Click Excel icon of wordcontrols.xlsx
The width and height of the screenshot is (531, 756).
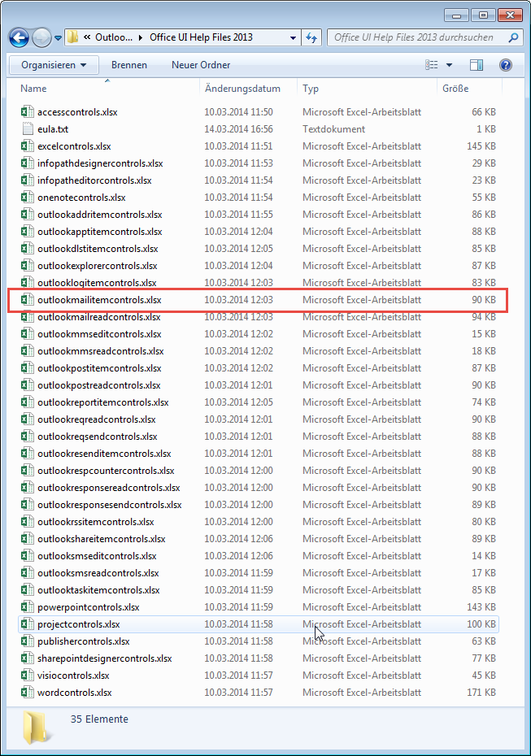28,693
